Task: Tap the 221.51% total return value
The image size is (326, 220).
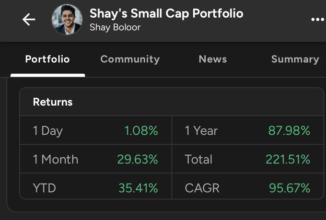Action: (289, 159)
